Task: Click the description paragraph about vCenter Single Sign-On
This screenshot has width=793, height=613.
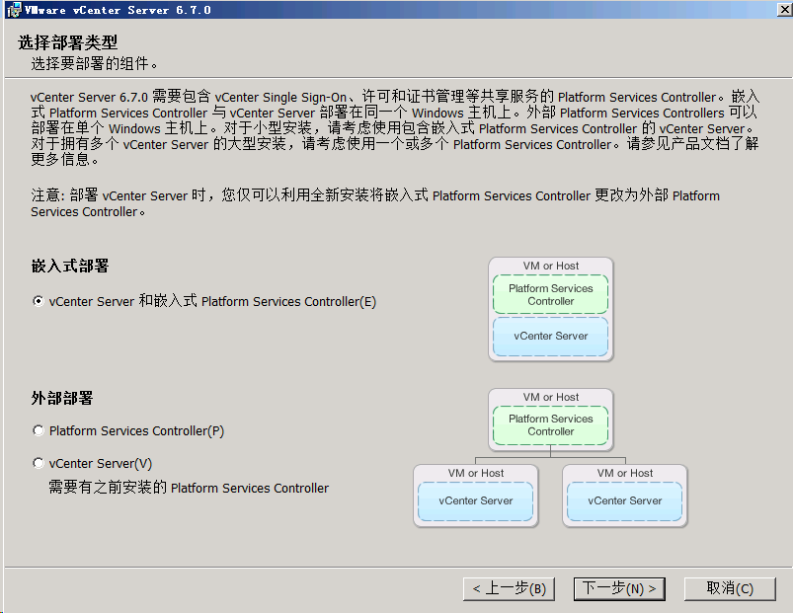Action: 395,128
